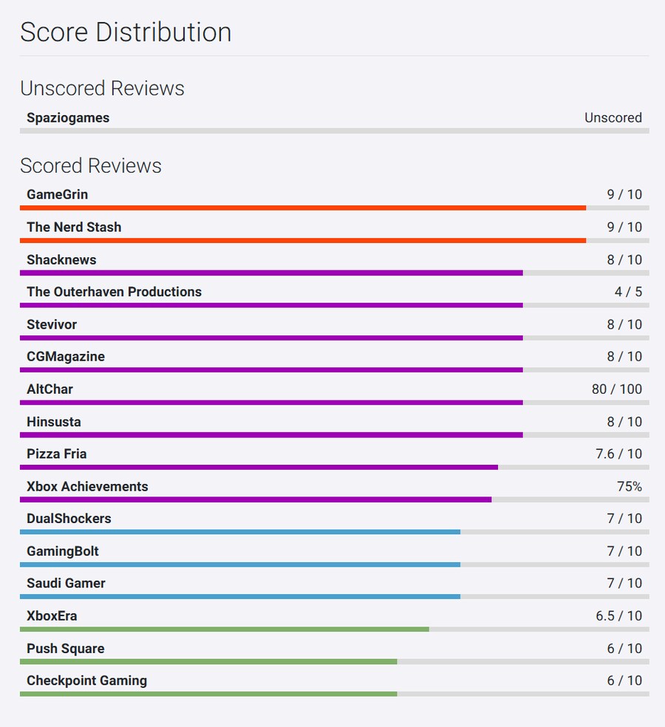Select the Push Square review
Image resolution: width=665 pixels, height=727 pixels.
(x=65, y=648)
